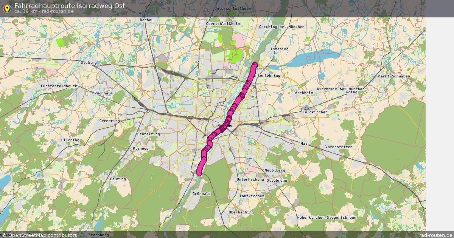
Task: Click the Fürstenfeldbruck town label
Action: coord(59,86)
